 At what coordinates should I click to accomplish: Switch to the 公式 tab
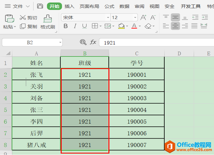(x=109, y=6)
